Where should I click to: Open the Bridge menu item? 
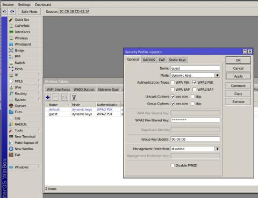19,50
